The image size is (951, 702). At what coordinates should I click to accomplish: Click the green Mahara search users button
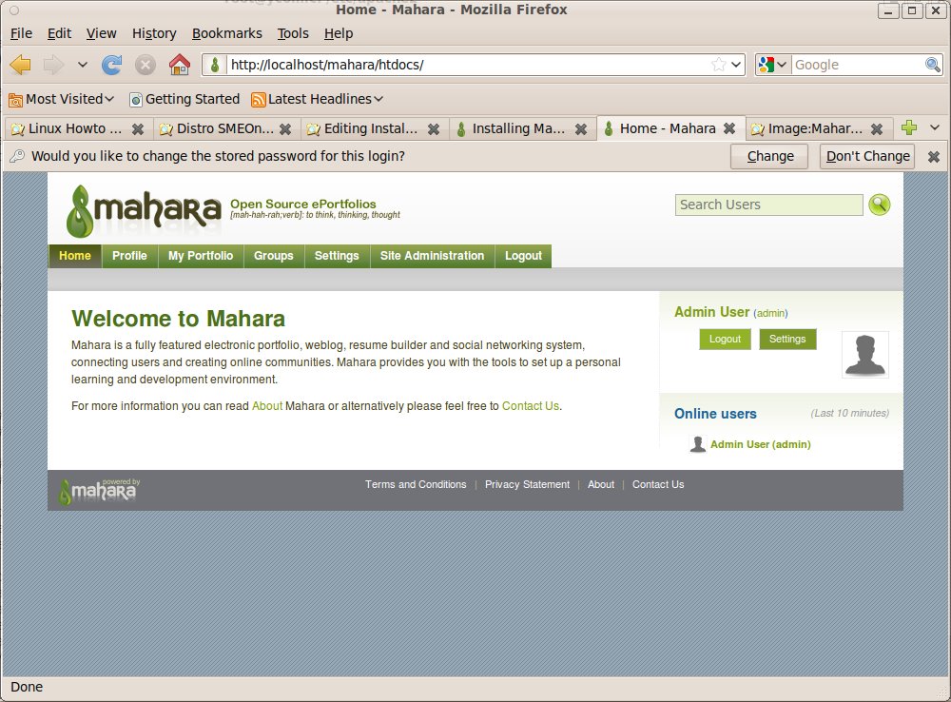(880, 205)
